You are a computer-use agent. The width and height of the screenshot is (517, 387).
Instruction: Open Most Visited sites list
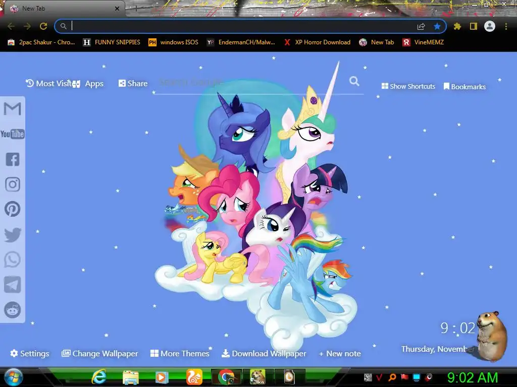pos(49,84)
